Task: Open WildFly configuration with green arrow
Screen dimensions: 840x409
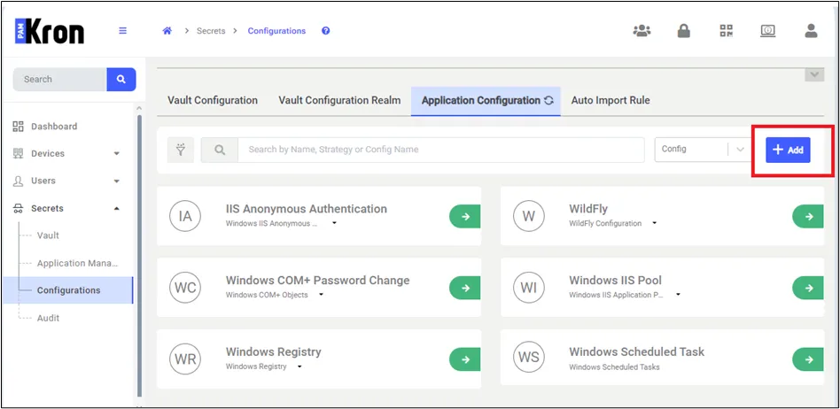Action: (807, 216)
